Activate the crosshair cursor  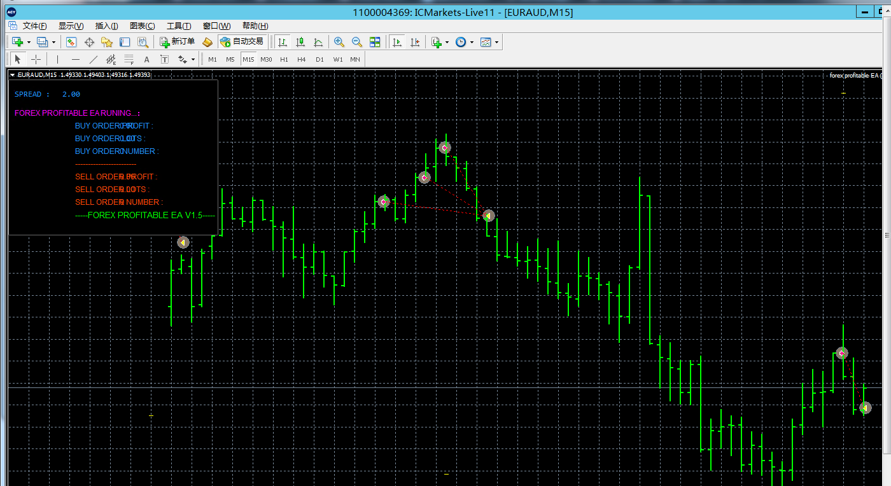(x=36, y=59)
